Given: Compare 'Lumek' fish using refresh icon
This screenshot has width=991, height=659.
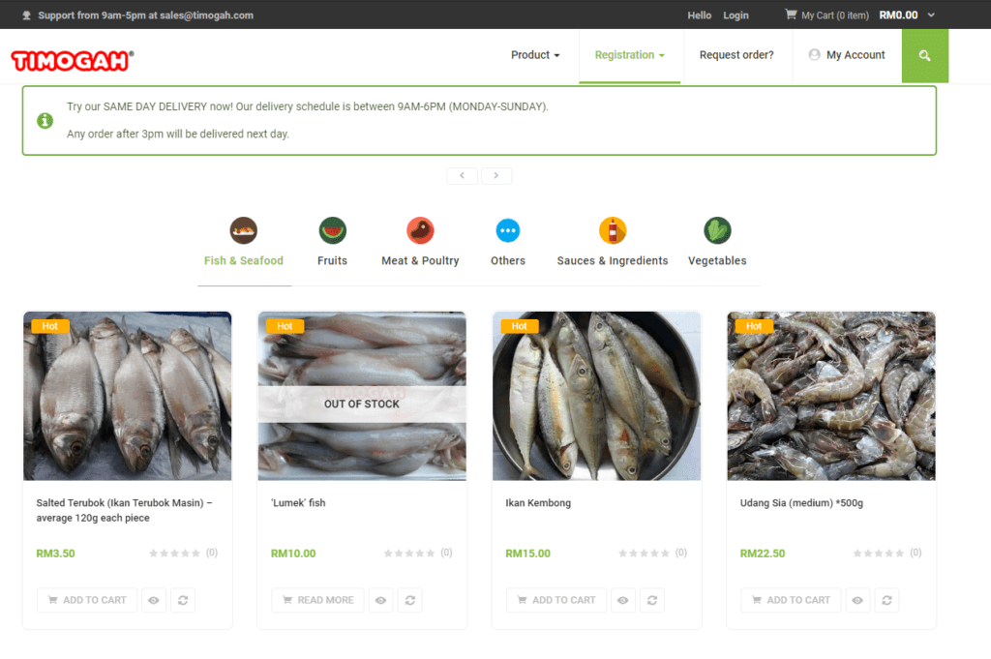Looking at the screenshot, I should pyautogui.click(x=410, y=600).
